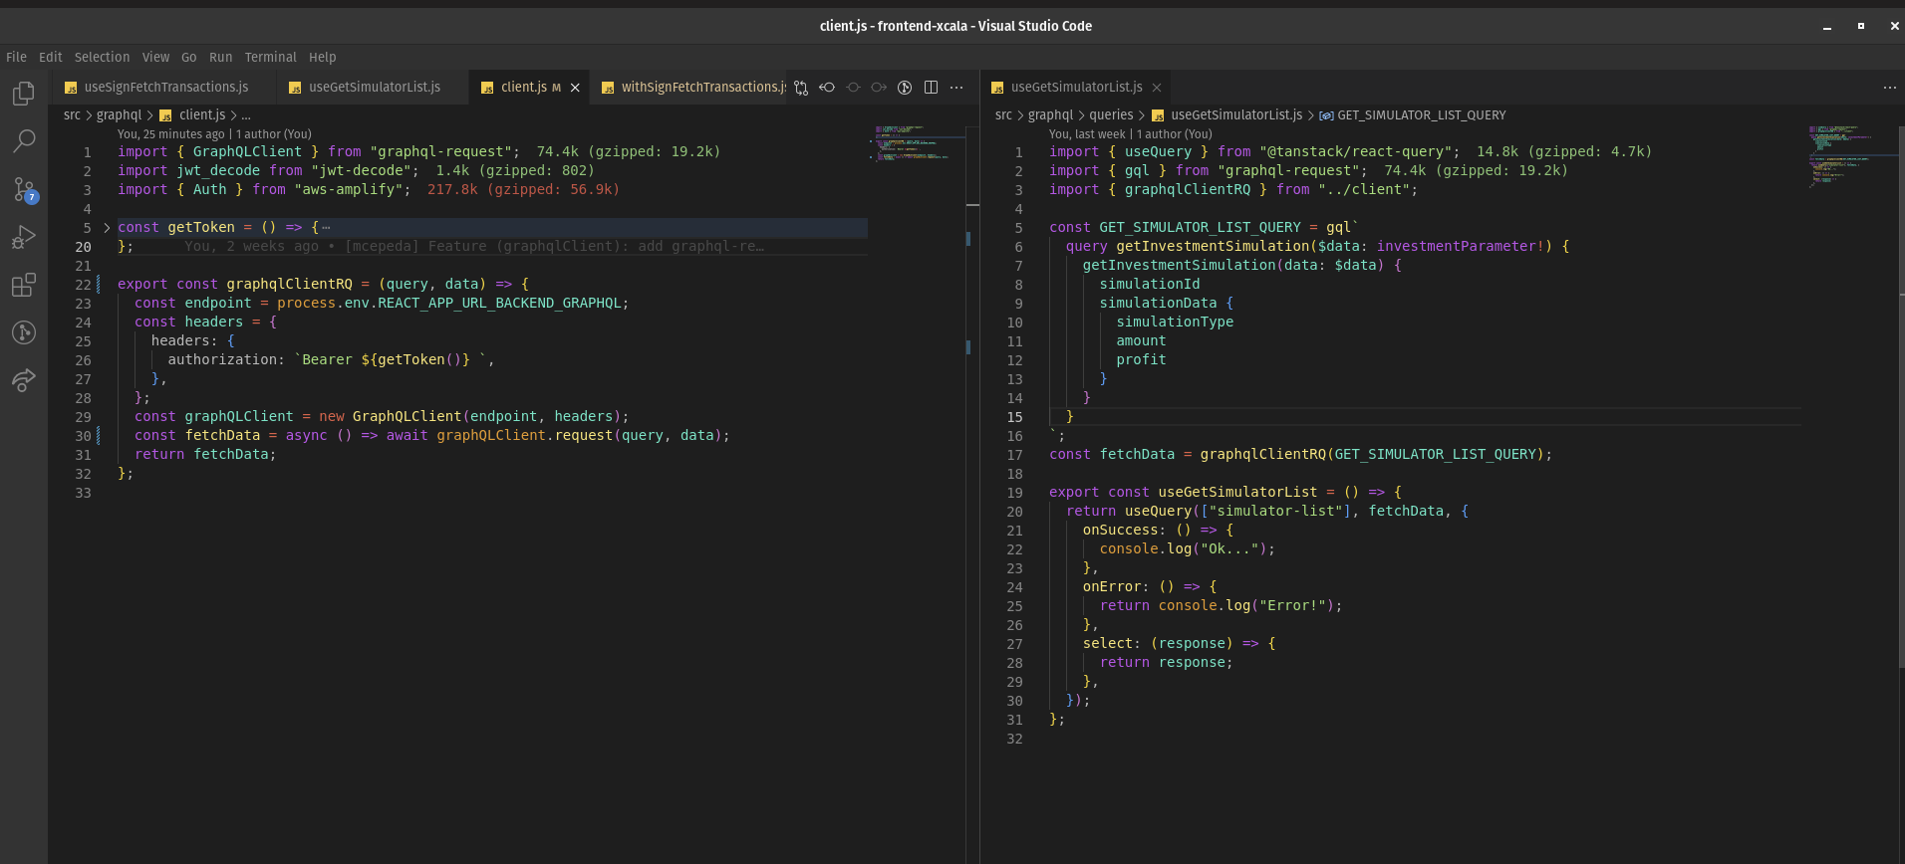Click the GET_SIMULATOR_LIST_QUERY breadcrumb symbol

point(1421,115)
